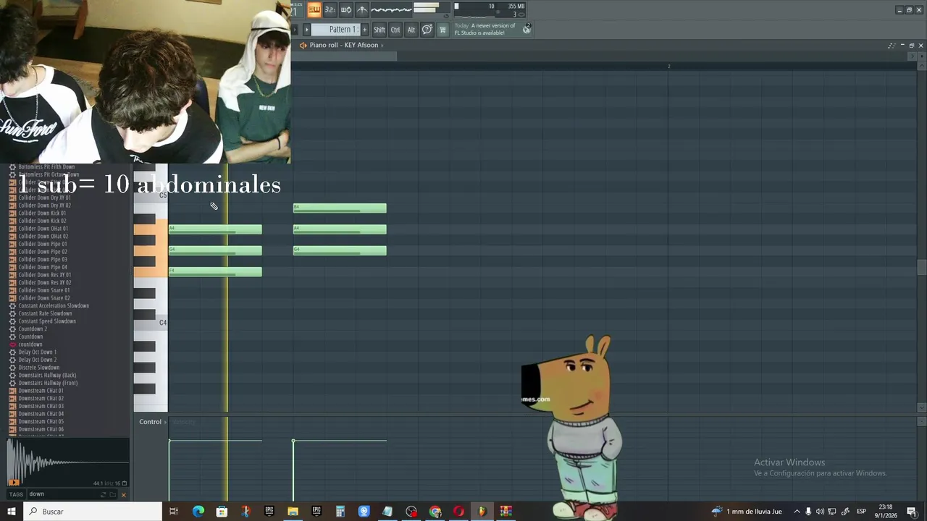The width and height of the screenshot is (927, 521).
Task: Select the B4 note in piano roll
Action: tap(340, 208)
